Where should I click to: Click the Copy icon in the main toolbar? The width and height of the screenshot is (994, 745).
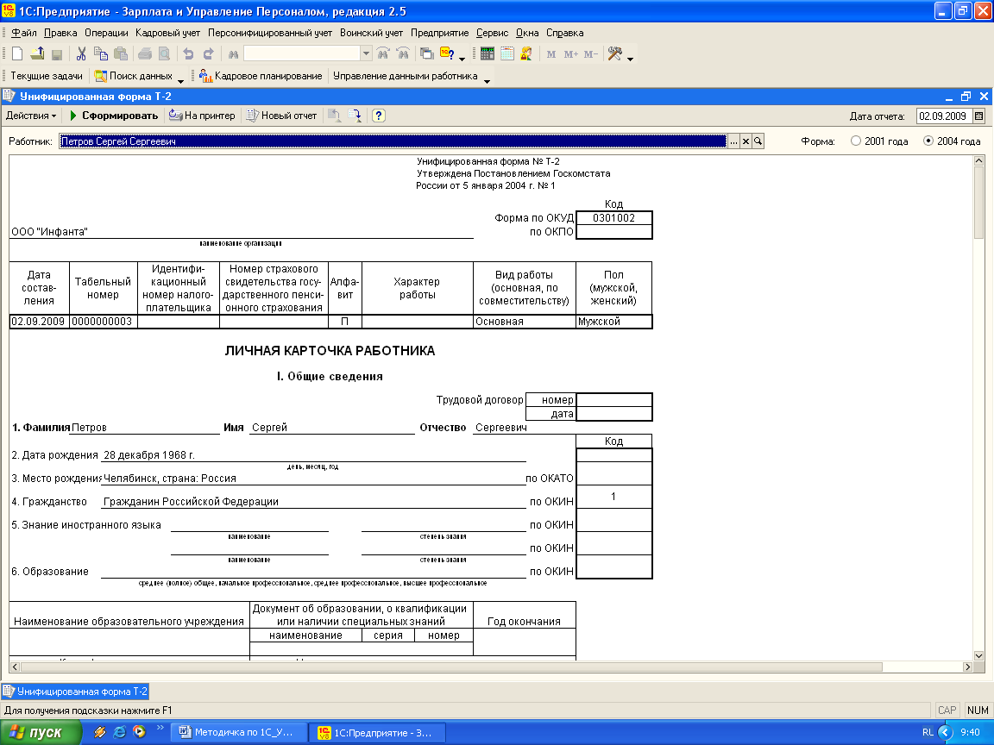click(101, 53)
